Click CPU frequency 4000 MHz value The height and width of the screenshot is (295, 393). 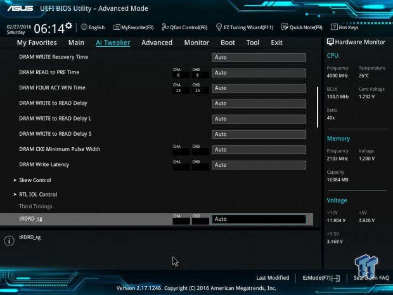pos(337,75)
